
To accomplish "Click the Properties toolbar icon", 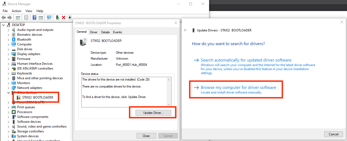I will [x=26, y=17].
